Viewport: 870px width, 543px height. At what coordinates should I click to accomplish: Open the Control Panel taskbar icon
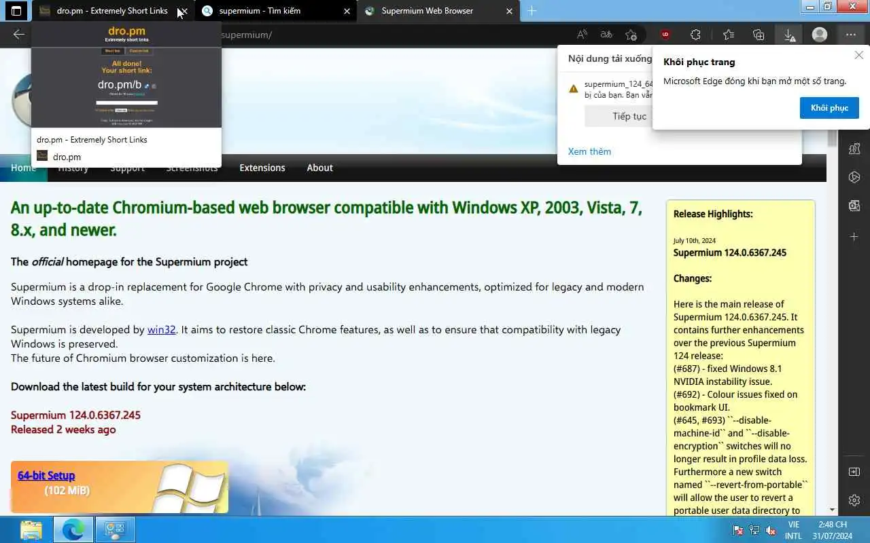115,529
